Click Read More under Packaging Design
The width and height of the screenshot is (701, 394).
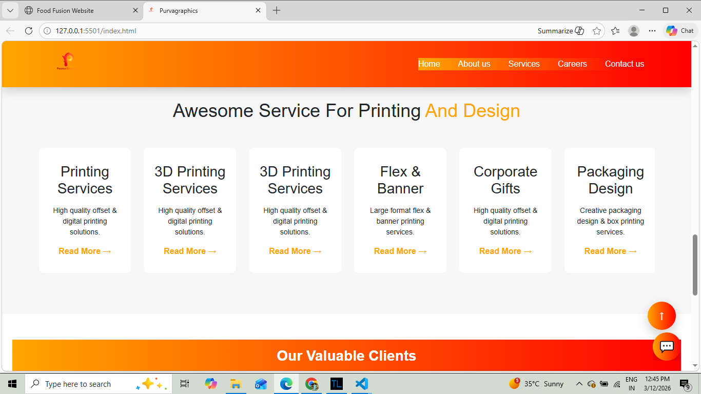point(610,251)
